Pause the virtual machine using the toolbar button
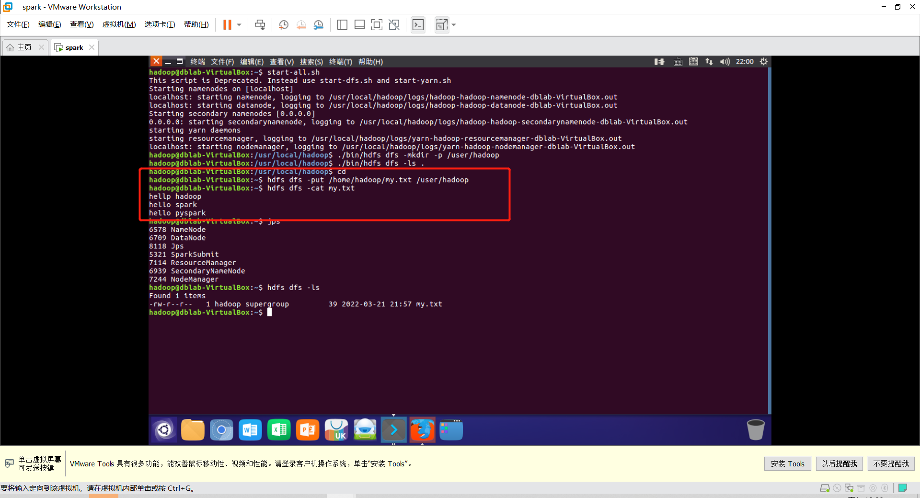Screen dimensions: 920x498 (227, 24)
